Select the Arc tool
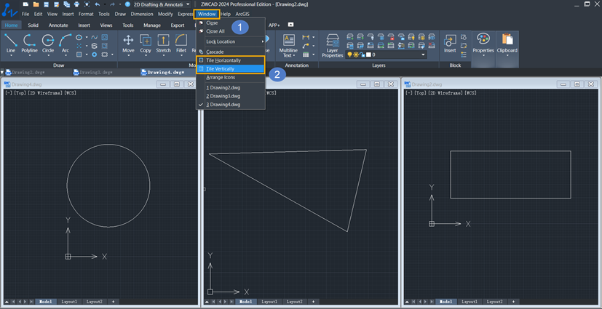The width and height of the screenshot is (602, 309). pyautogui.click(x=66, y=42)
